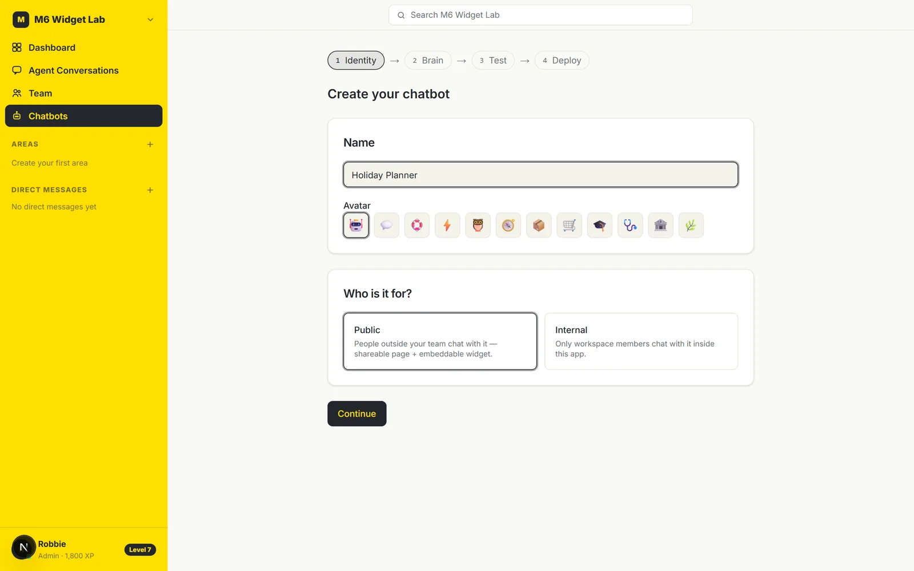Open the Chatbots section
914x571 pixels.
point(83,116)
